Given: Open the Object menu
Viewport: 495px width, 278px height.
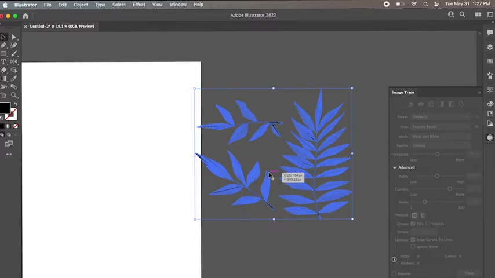Looking at the screenshot, I should [81, 5].
